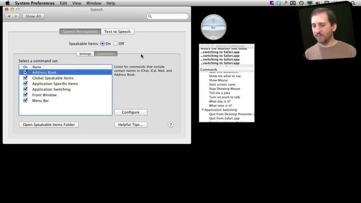
Task: Open Helpful Tips
Action: [x=130, y=125]
